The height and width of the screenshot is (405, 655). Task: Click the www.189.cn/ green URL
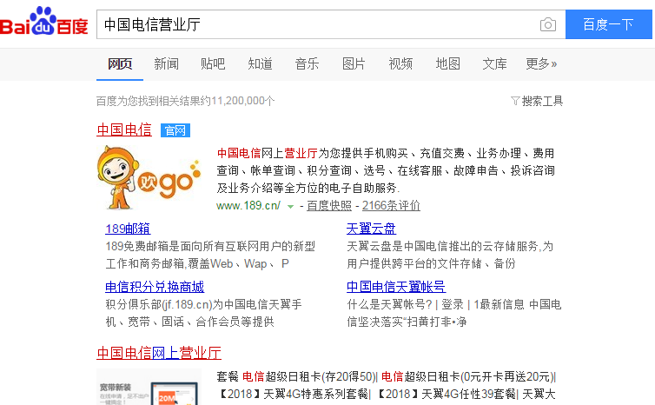coord(248,206)
